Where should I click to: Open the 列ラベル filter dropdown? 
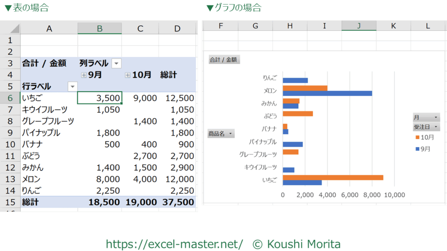coord(116,64)
